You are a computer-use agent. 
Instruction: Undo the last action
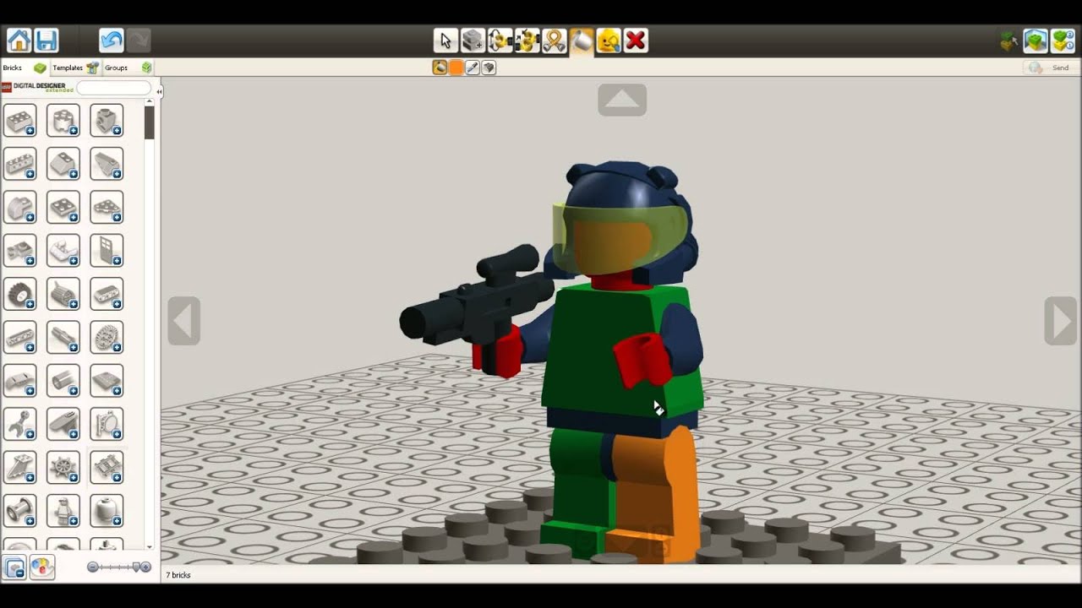(x=111, y=41)
